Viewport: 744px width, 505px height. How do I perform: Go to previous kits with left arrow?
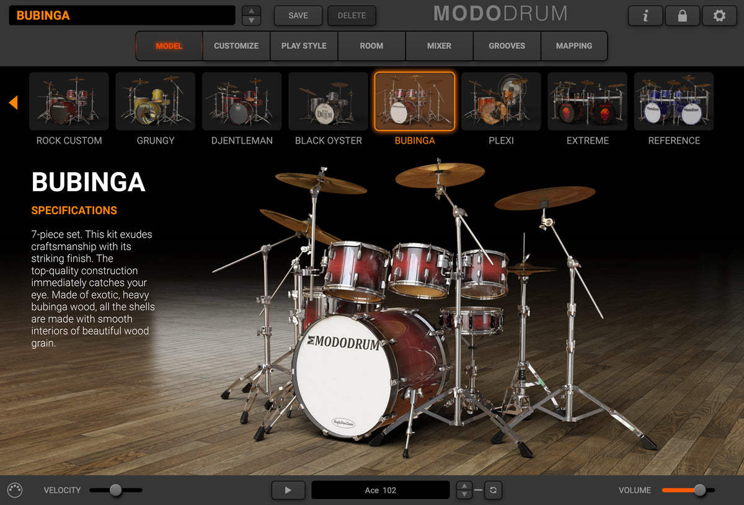tap(13, 103)
